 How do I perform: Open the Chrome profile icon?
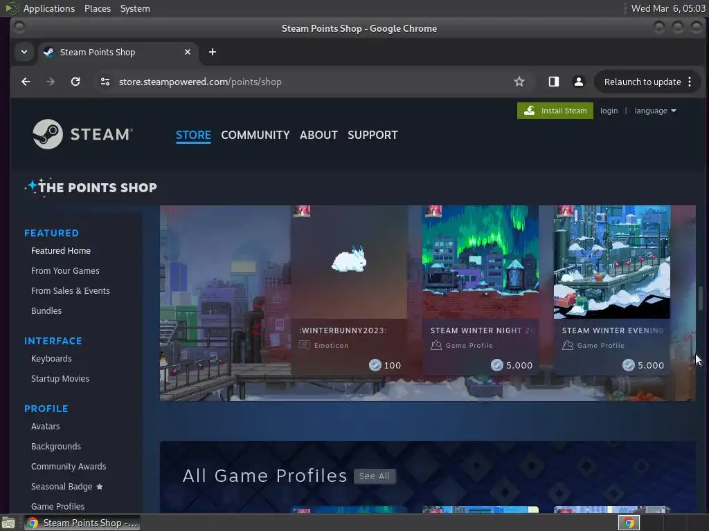tap(578, 82)
